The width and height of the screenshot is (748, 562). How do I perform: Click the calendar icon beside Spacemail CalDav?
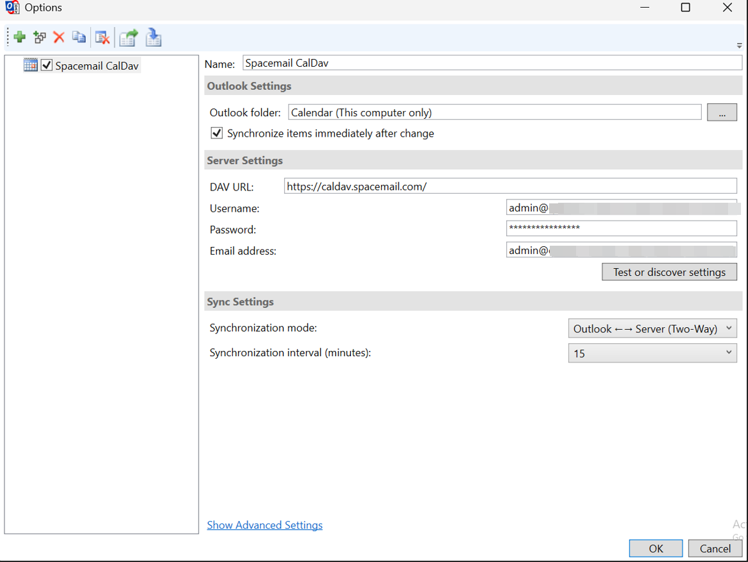point(30,65)
